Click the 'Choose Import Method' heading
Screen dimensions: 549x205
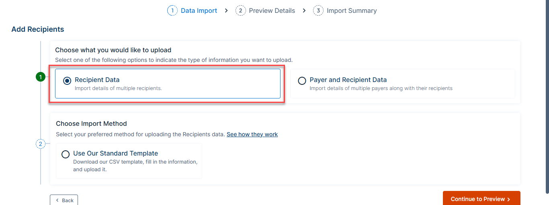(x=91, y=123)
